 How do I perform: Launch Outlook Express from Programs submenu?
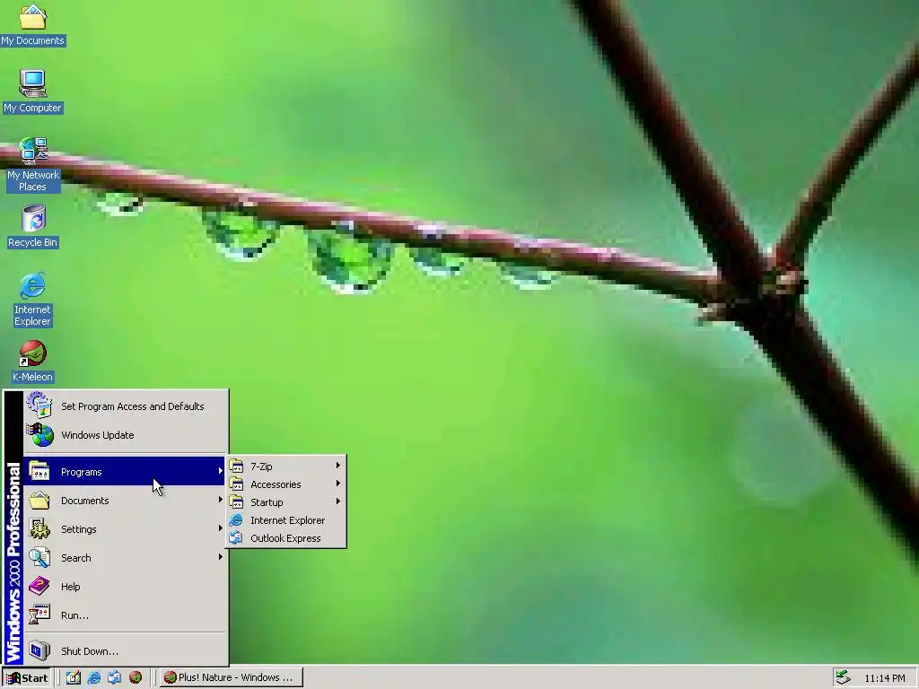(286, 538)
